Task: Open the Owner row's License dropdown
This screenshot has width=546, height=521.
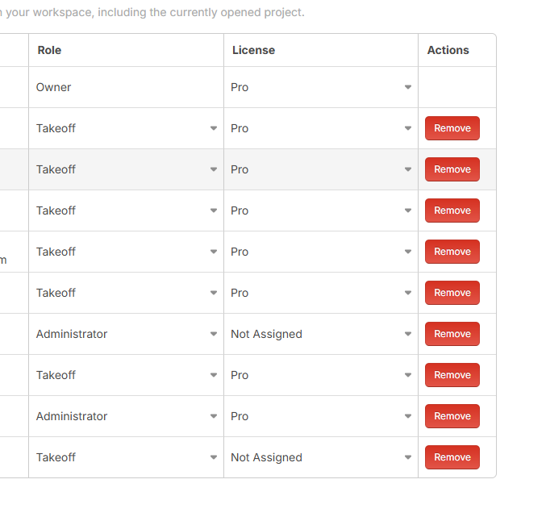Action: 321,87
